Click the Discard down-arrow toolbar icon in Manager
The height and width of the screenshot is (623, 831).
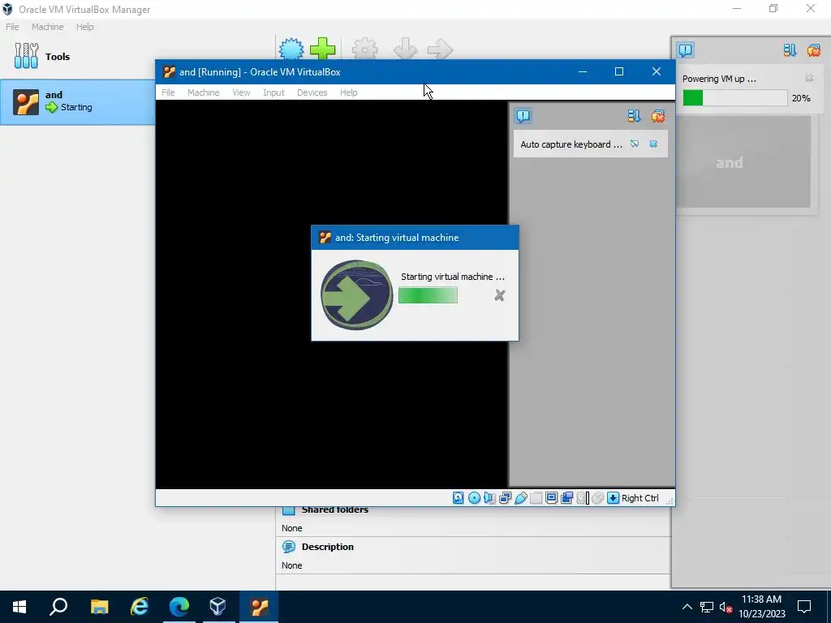(x=406, y=49)
